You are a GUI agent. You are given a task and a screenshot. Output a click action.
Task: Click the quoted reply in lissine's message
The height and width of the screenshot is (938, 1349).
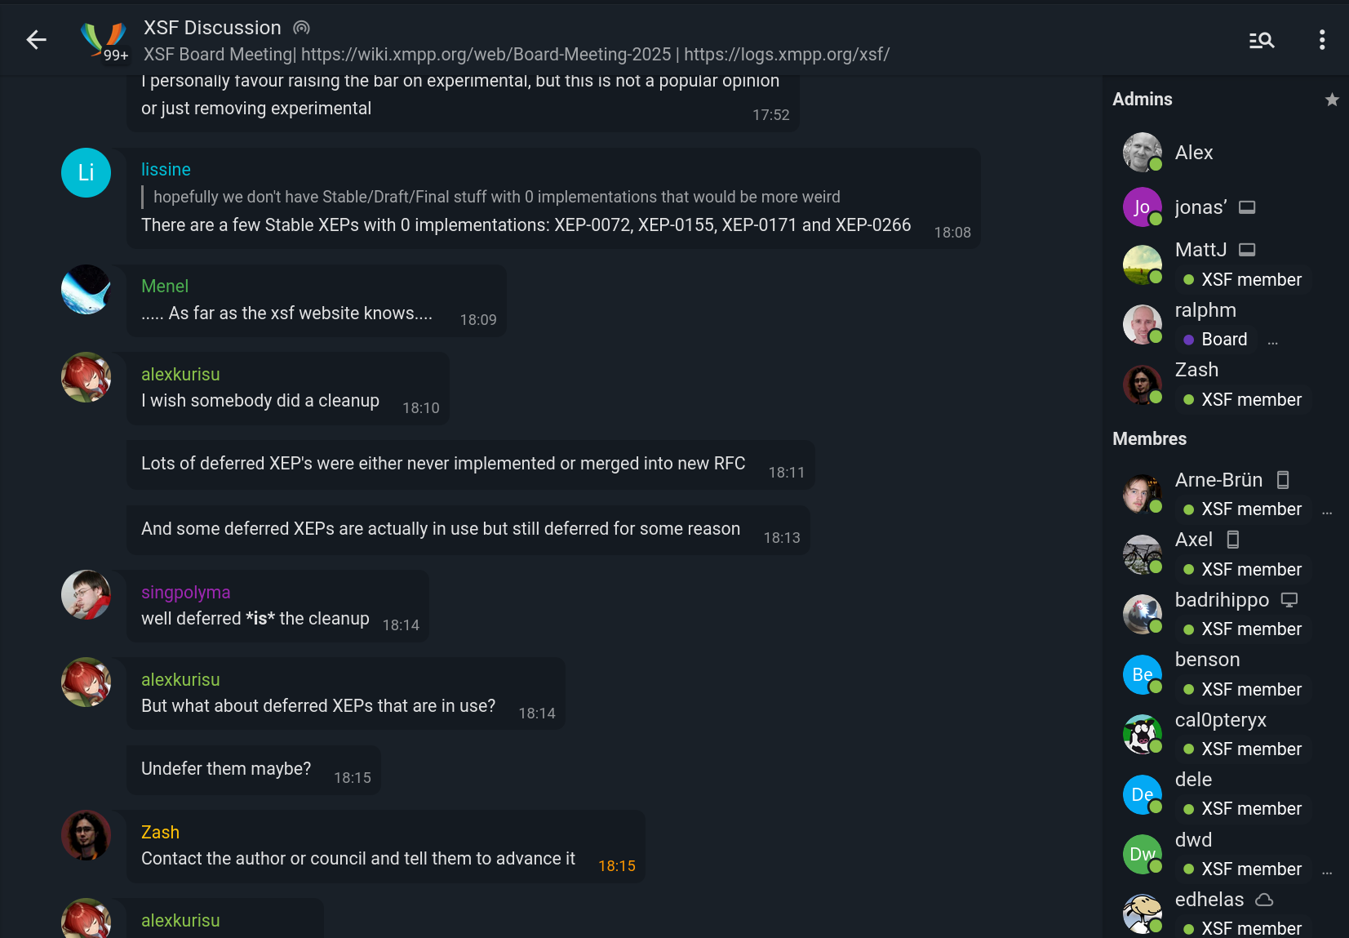click(x=496, y=197)
